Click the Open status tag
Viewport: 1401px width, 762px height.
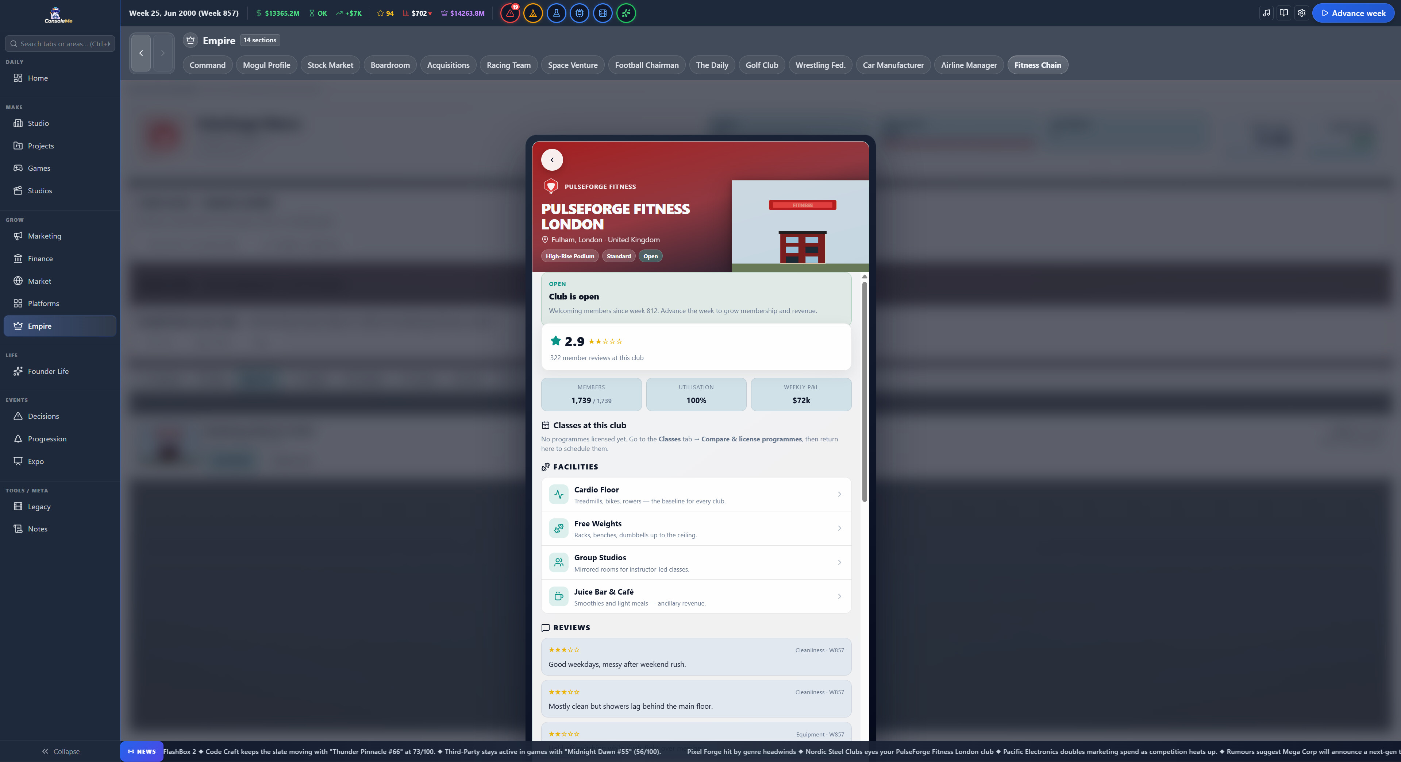point(650,256)
